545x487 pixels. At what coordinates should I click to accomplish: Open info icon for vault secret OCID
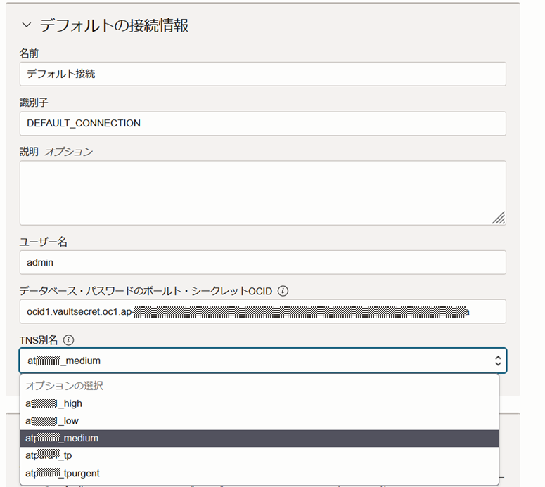283,291
